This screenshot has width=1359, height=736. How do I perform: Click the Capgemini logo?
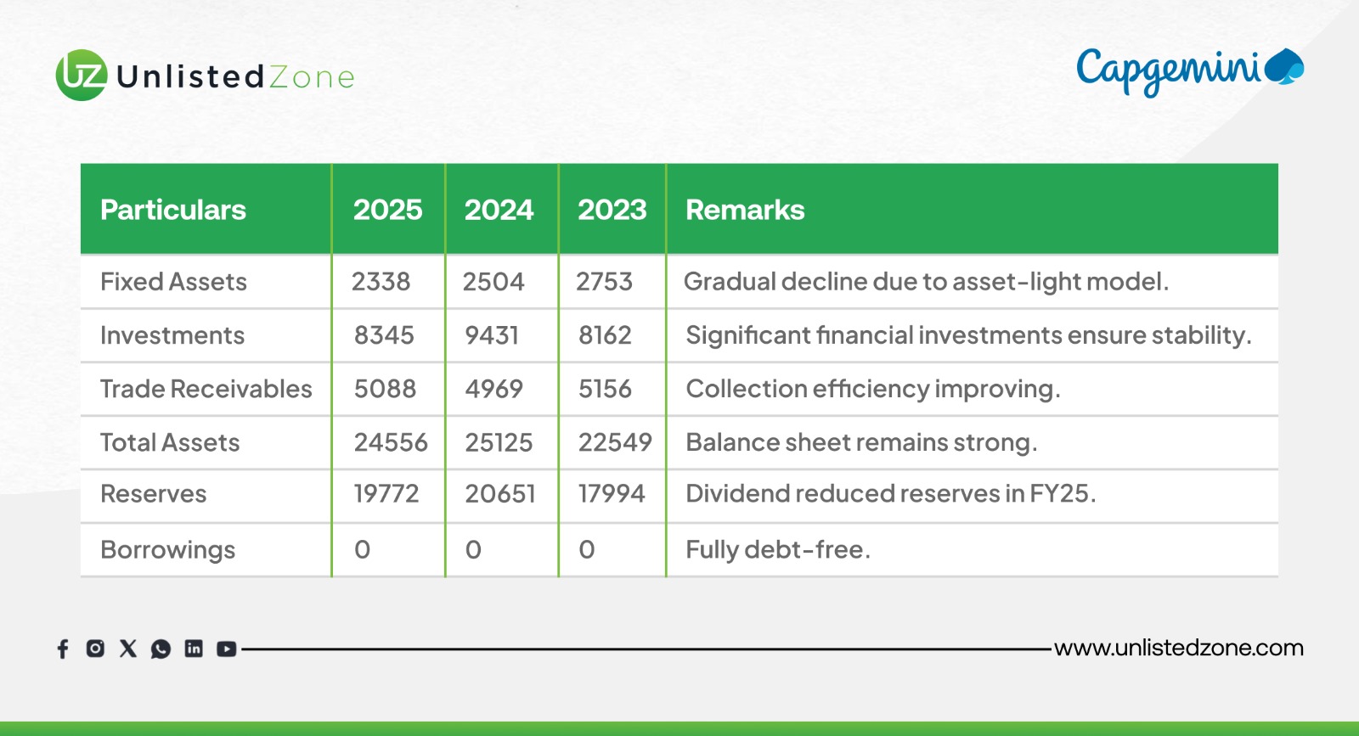(x=1189, y=71)
